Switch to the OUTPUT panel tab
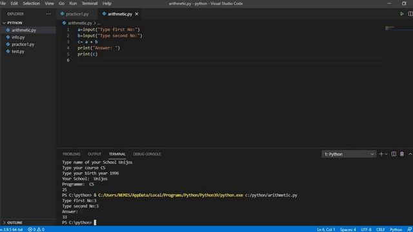413x232 pixels. click(x=94, y=154)
